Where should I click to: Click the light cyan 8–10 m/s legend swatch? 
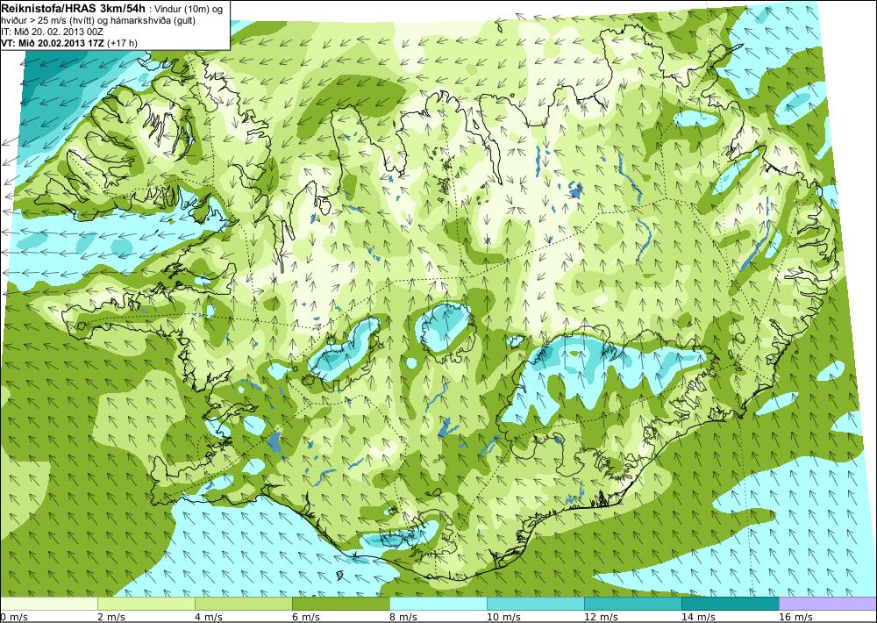pos(438,604)
